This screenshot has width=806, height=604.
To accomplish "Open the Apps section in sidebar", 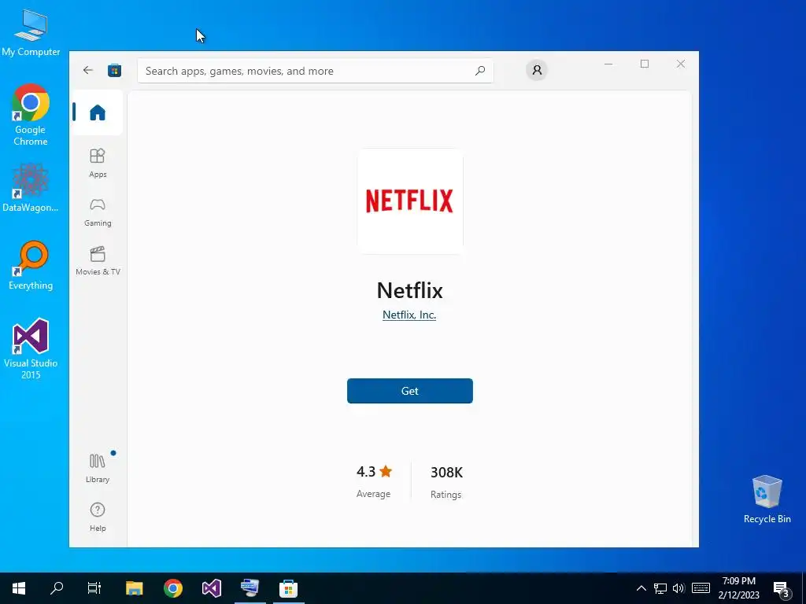I will coord(98,163).
